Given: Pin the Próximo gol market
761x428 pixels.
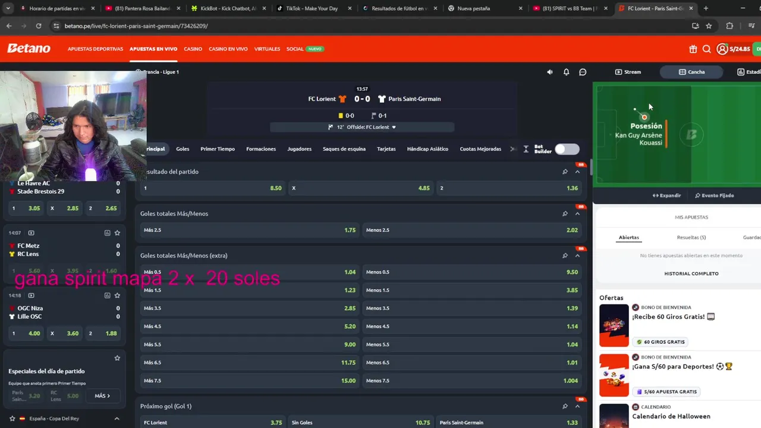Looking at the screenshot, I should [565, 406].
